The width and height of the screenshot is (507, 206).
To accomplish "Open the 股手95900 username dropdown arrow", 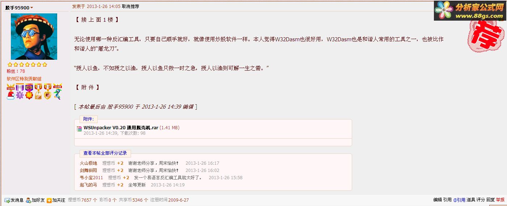I will click(x=31, y=8).
